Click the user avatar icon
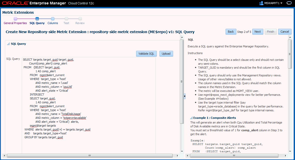The width and height of the screenshot is (295, 160). pos(261,3)
